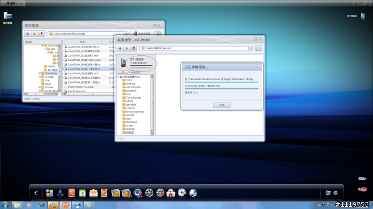Select the Music folder in My Computer
The height and width of the screenshot is (209, 373).
pyautogui.click(x=47, y=84)
